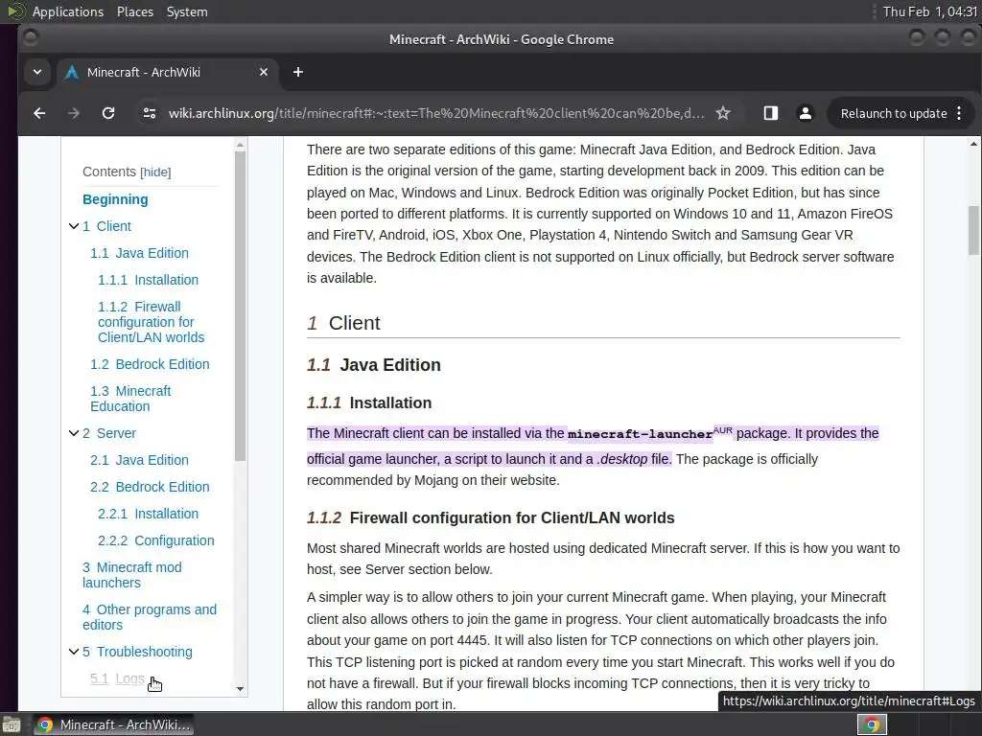
Task: Select the Minecraft - ArchWiki tab
Action: tap(167, 72)
